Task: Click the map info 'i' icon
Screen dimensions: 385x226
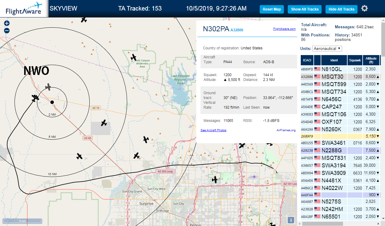Action: (x=291, y=220)
